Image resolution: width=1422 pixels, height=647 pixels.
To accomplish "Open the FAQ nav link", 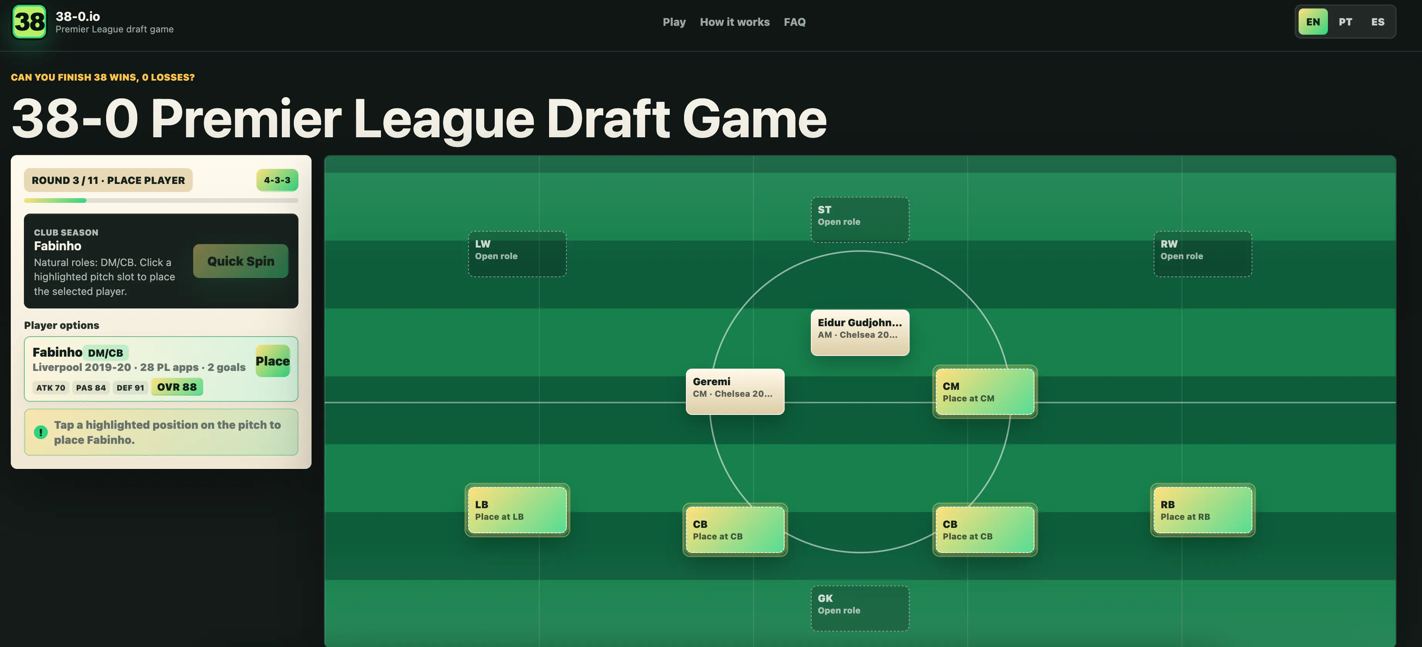I will point(794,22).
